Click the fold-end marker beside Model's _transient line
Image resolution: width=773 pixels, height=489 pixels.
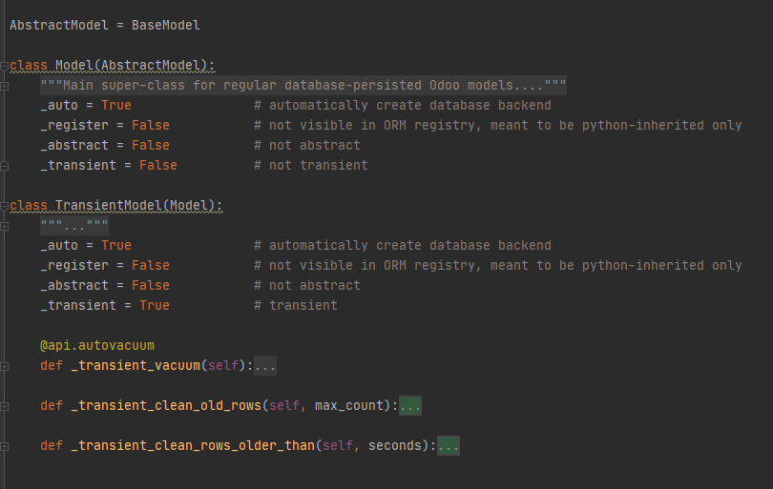click(x=5, y=166)
